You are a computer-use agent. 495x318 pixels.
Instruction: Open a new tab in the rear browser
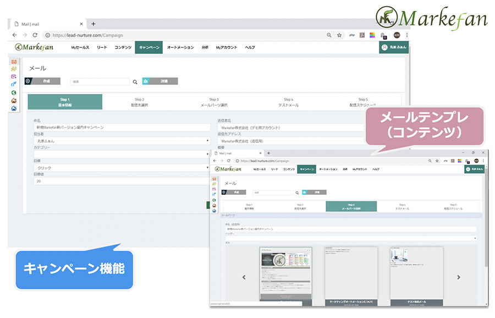pyautogui.click(x=94, y=24)
